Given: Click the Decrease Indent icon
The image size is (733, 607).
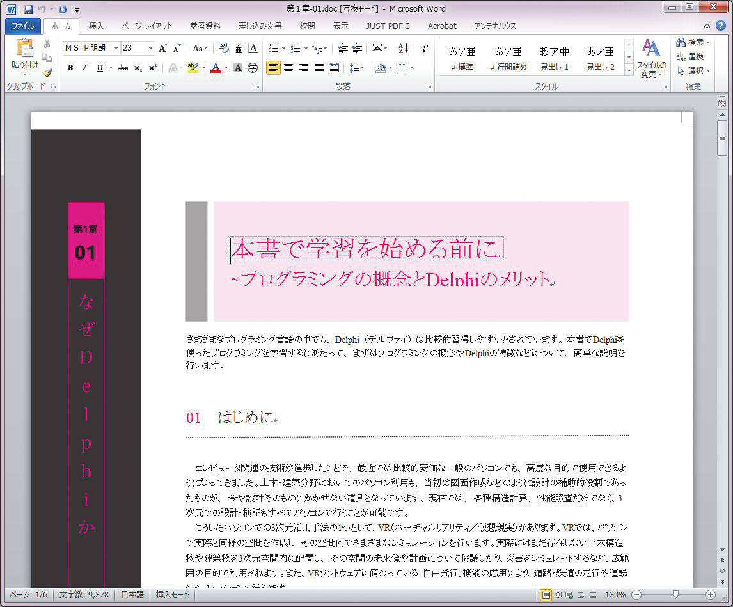Looking at the screenshot, I should click(343, 48).
